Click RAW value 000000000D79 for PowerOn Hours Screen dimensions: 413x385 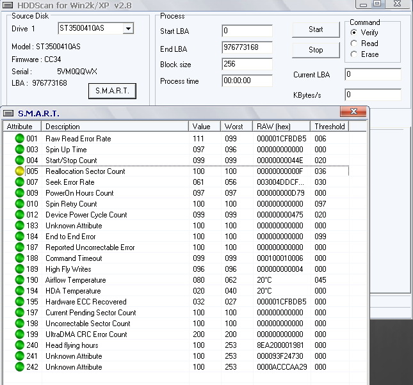280,193
